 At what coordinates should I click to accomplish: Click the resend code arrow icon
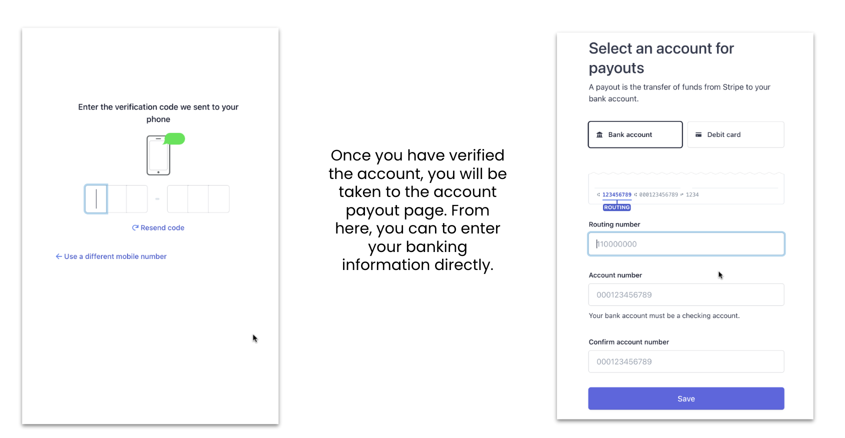pos(135,228)
